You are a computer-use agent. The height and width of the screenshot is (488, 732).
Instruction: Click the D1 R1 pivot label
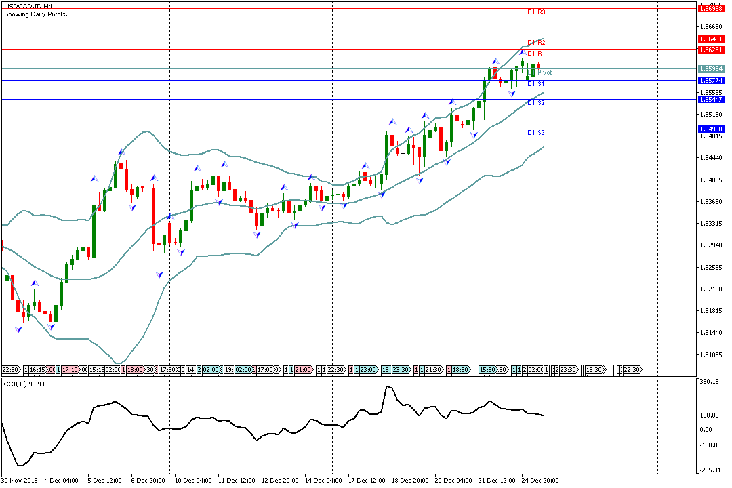[x=536, y=54]
